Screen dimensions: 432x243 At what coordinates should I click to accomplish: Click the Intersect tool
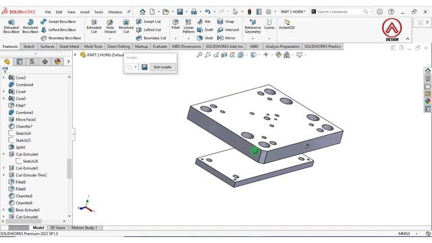[228, 30]
